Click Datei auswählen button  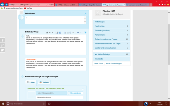[75, 93]
